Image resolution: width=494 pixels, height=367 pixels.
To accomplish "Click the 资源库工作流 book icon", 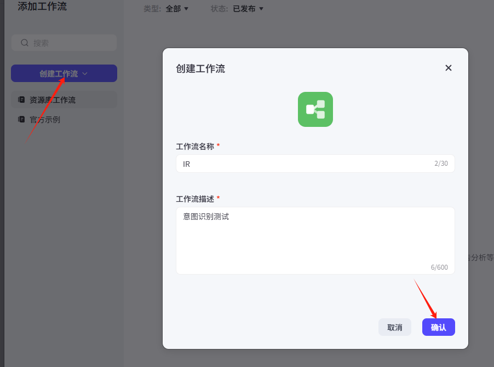I will tap(21, 100).
